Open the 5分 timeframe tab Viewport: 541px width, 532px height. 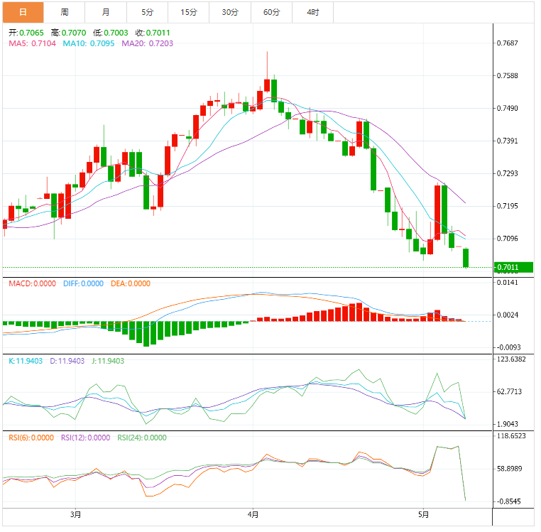click(x=148, y=12)
